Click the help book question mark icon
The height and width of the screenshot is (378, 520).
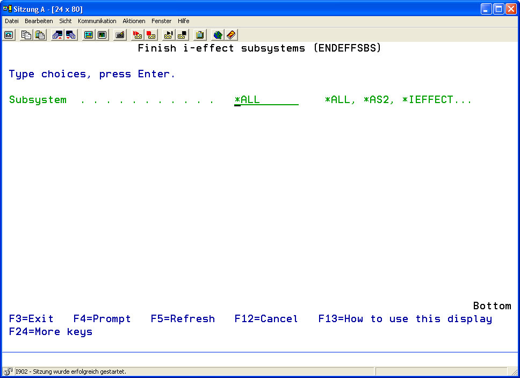click(231, 35)
